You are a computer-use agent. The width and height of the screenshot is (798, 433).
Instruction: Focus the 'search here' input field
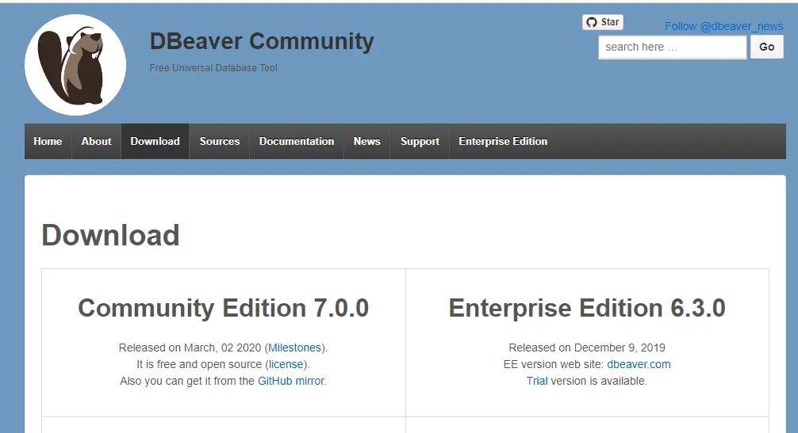[x=673, y=47]
